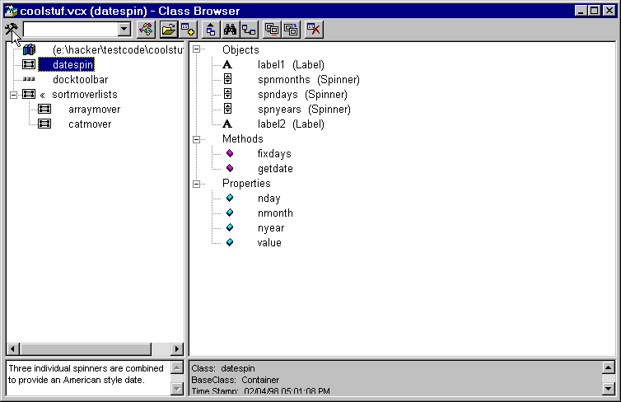Click the red X remove icon
Screen dimensions: 621x402
(314, 30)
